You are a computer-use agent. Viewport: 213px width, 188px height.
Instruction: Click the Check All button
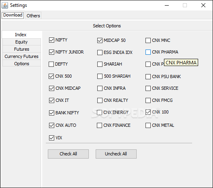(68, 154)
